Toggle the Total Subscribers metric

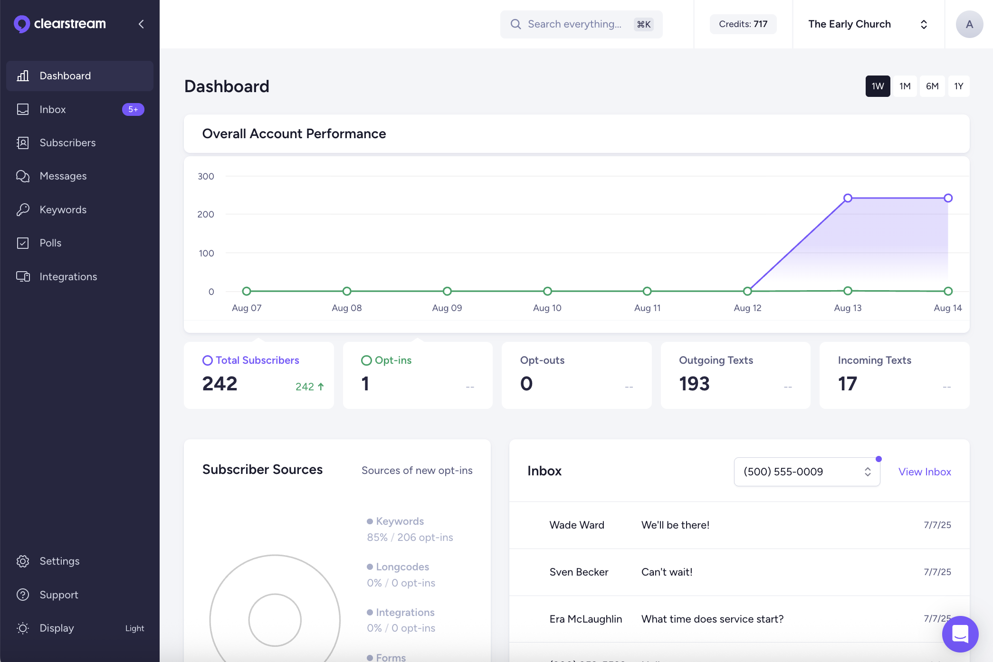click(250, 360)
